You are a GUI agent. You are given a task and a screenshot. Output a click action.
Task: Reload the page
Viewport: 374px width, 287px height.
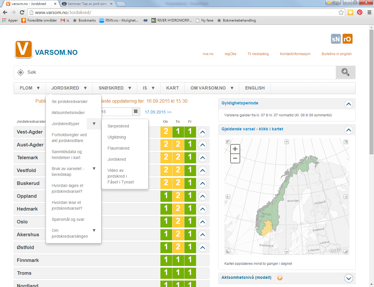tap(22, 12)
